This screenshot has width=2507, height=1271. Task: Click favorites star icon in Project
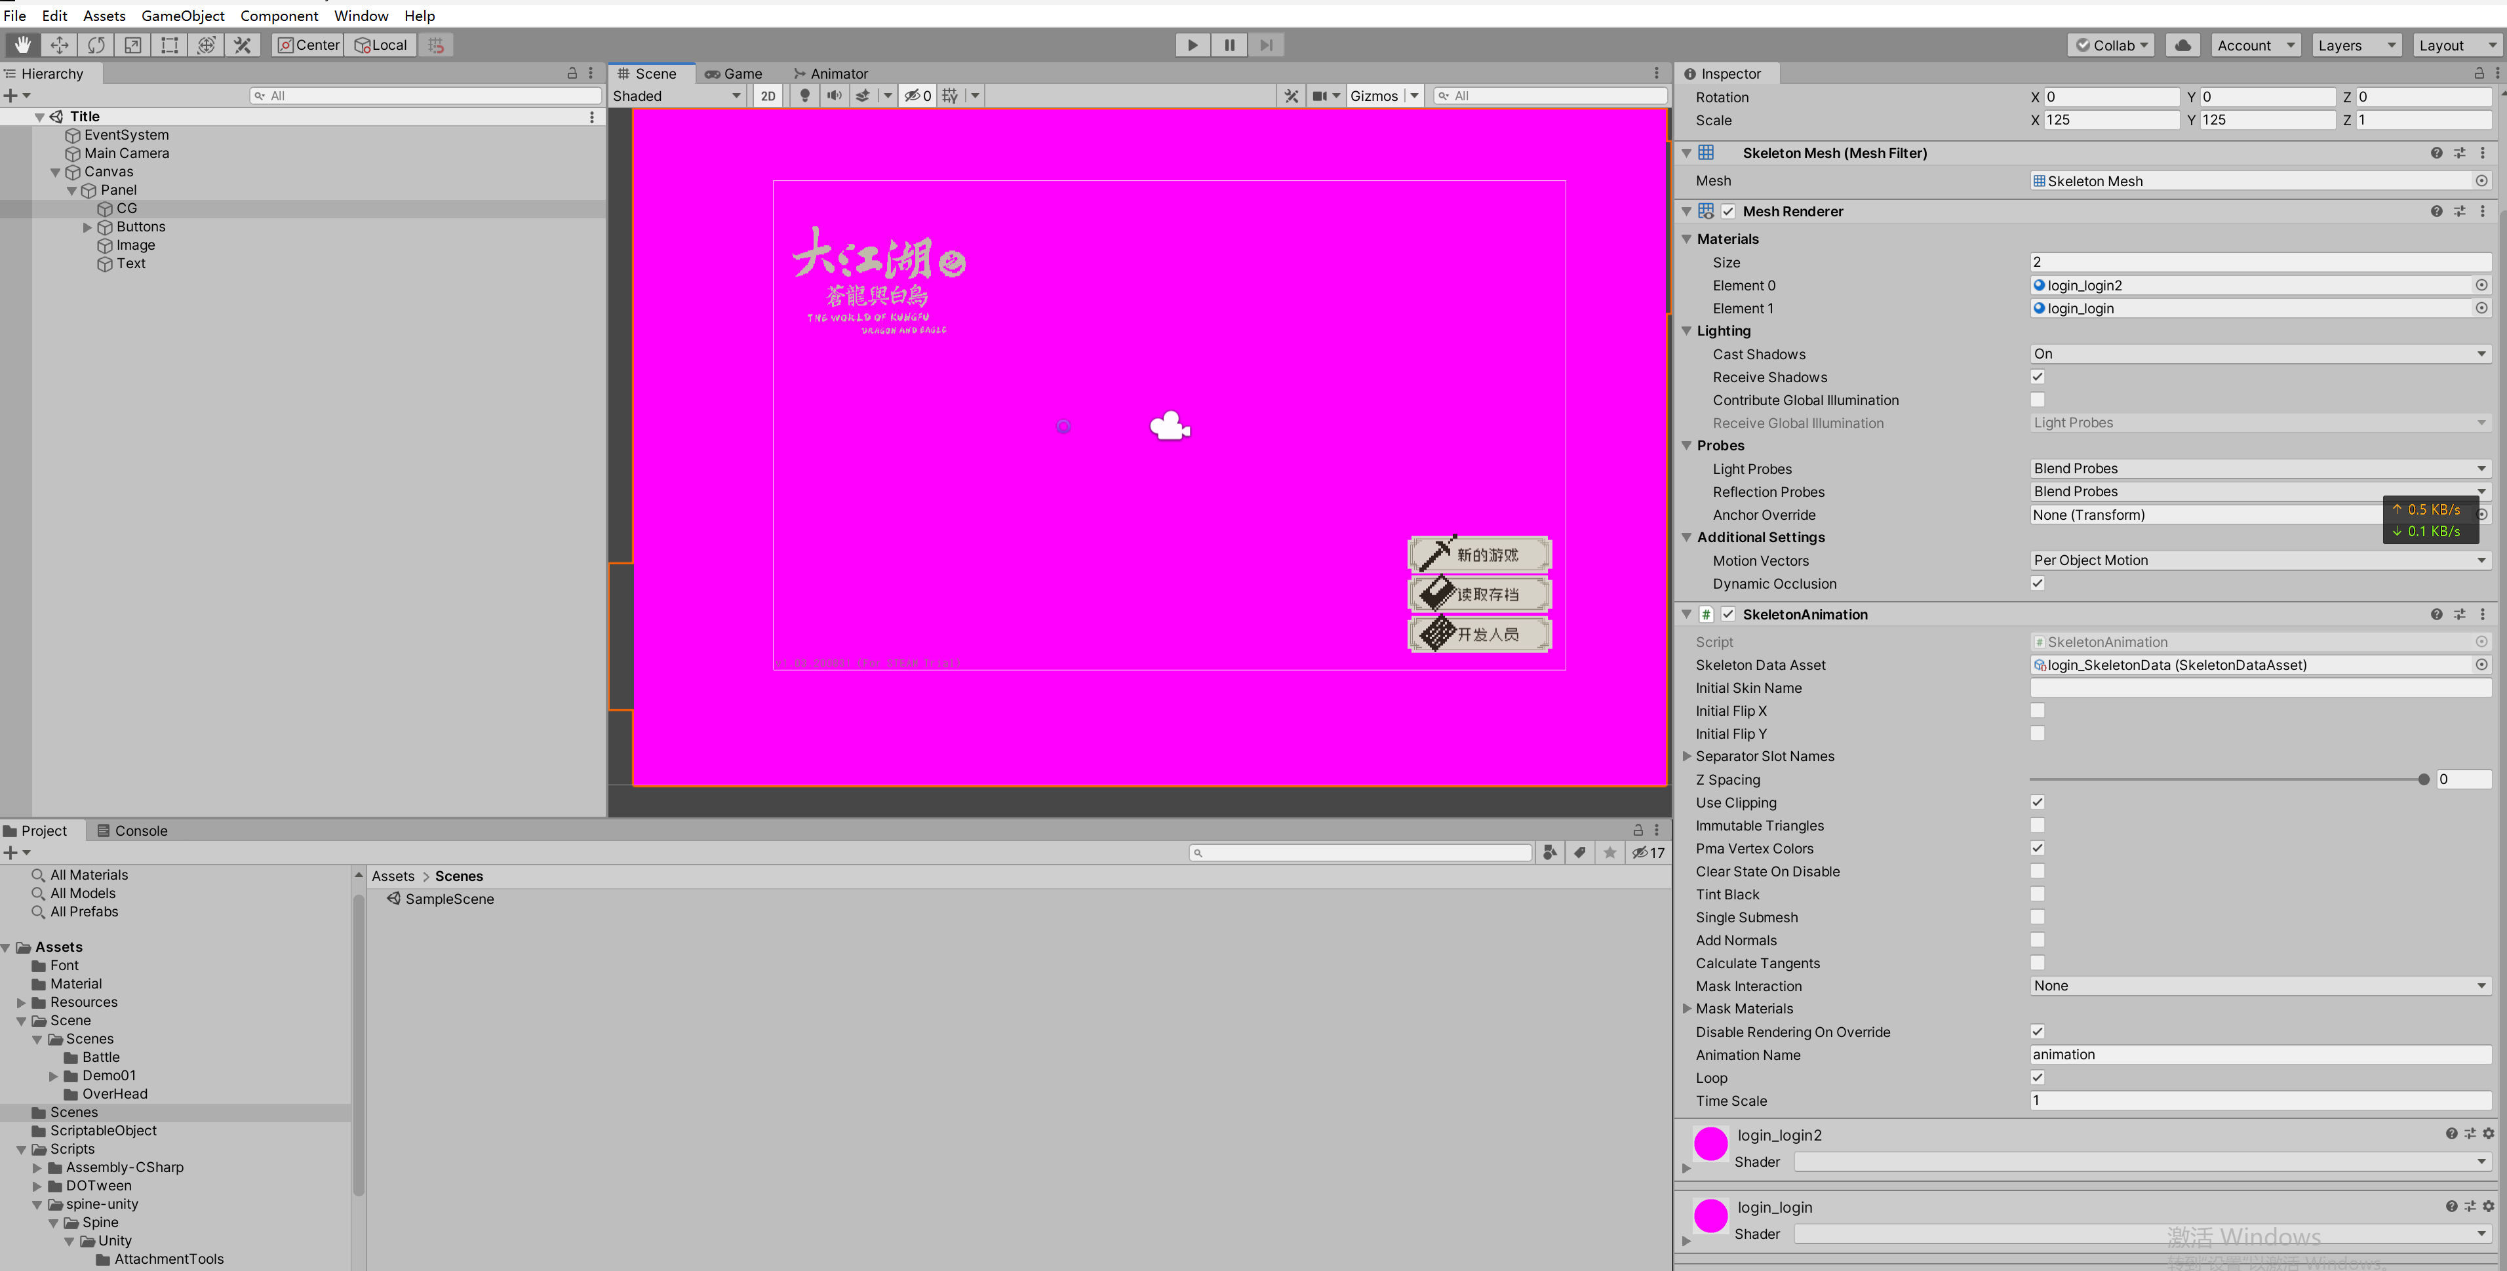[x=1609, y=853]
